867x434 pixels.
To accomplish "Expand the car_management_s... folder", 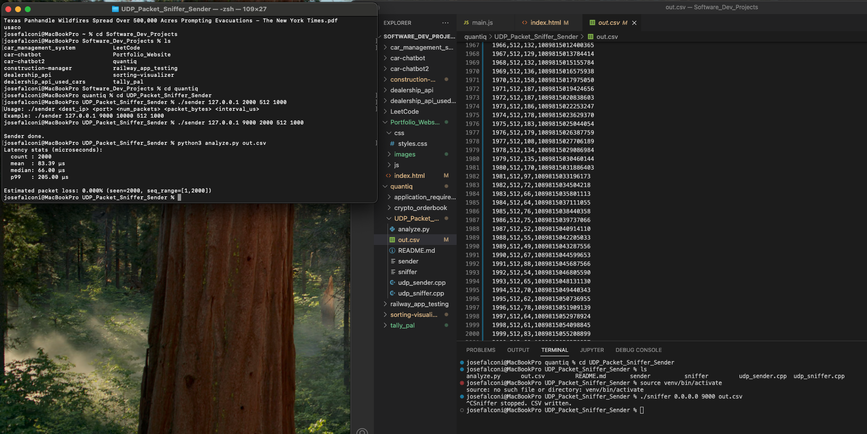I will pyautogui.click(x=386, y=47).
